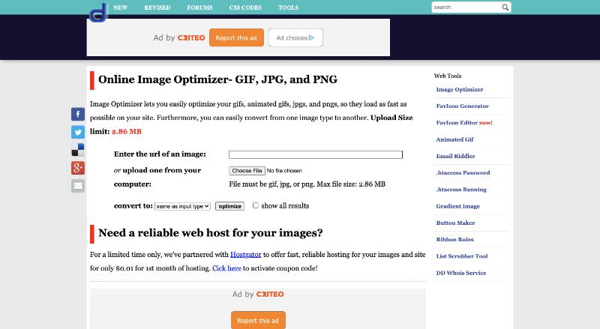Image resolution: width=600 pixels, height=329 pixels.
Task: Focus the image URL input field
Action: point(316,154)
